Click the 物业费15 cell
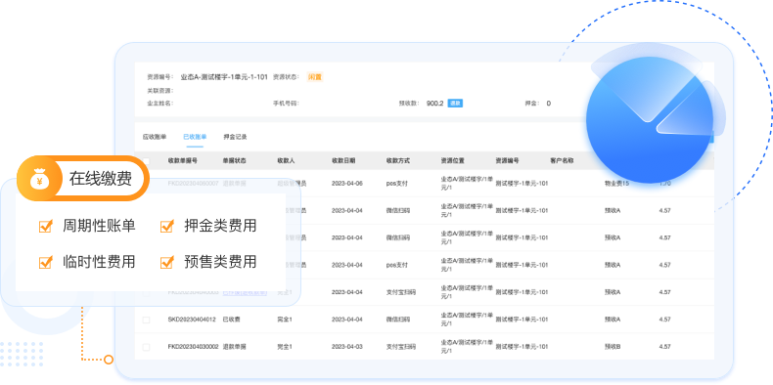773x385 pixels. 616,183
